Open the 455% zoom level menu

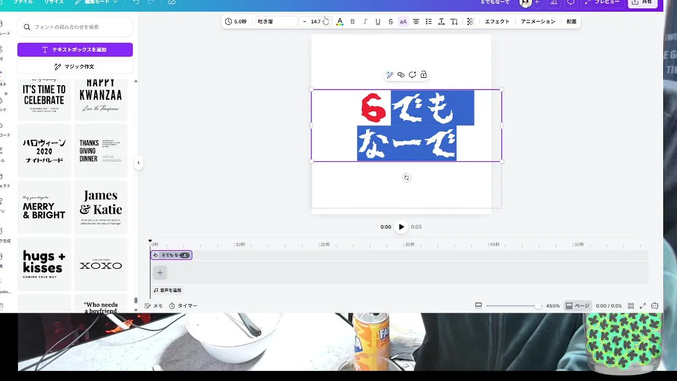553,306
